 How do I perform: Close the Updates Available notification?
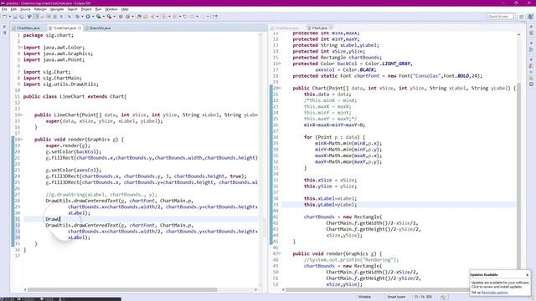tap(527, 275)
